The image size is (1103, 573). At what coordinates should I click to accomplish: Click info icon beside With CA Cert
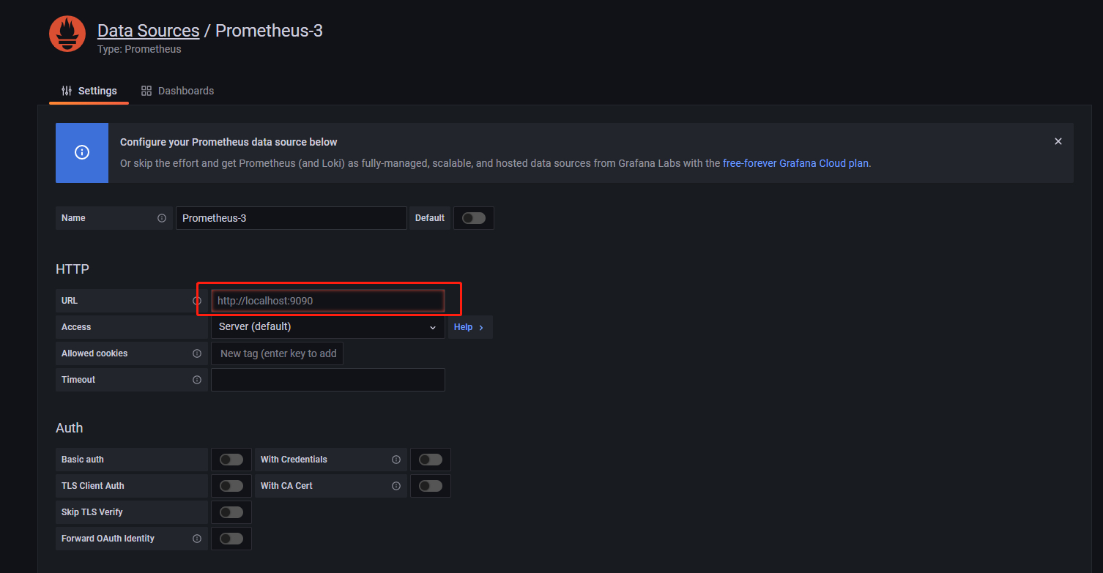396,486
